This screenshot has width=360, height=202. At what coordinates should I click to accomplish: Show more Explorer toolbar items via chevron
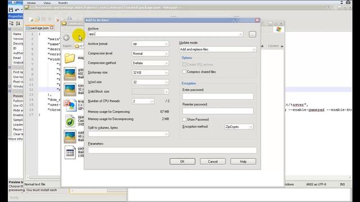282,46
